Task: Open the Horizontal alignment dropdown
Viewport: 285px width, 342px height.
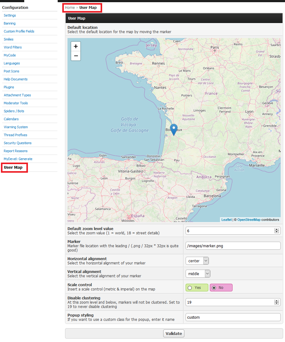Action: tap(197, 261)
